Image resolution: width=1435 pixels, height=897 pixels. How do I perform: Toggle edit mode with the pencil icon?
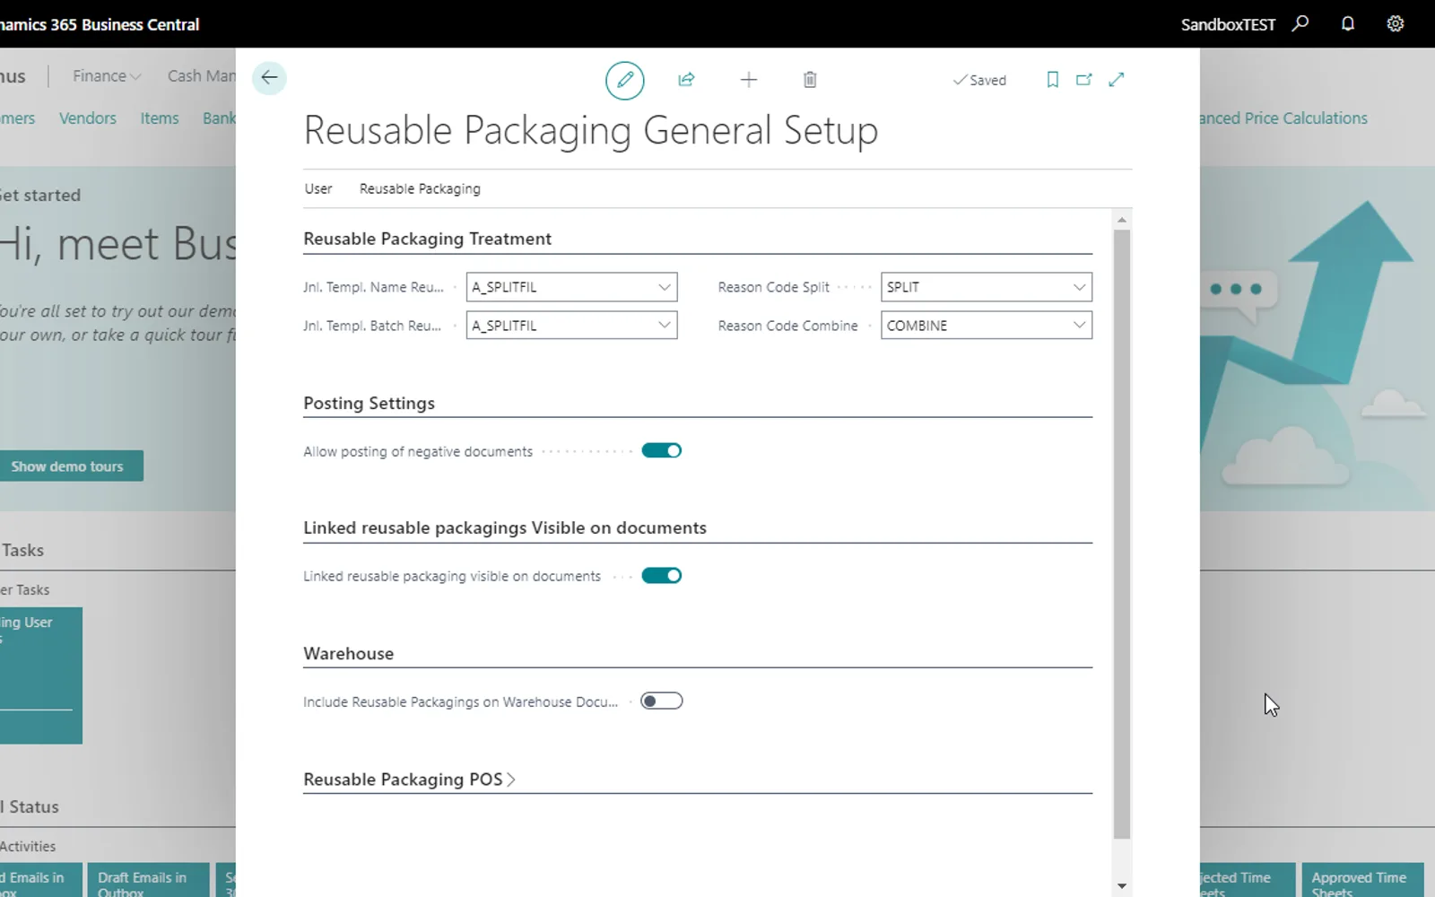coord(625,80)
